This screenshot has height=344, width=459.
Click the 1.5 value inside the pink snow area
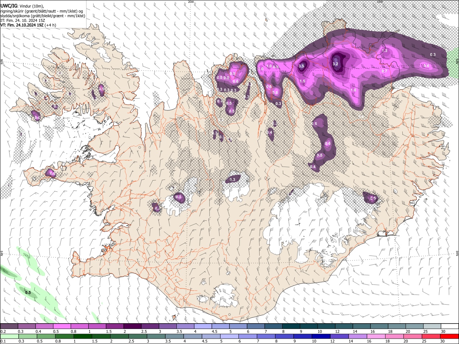302,81
